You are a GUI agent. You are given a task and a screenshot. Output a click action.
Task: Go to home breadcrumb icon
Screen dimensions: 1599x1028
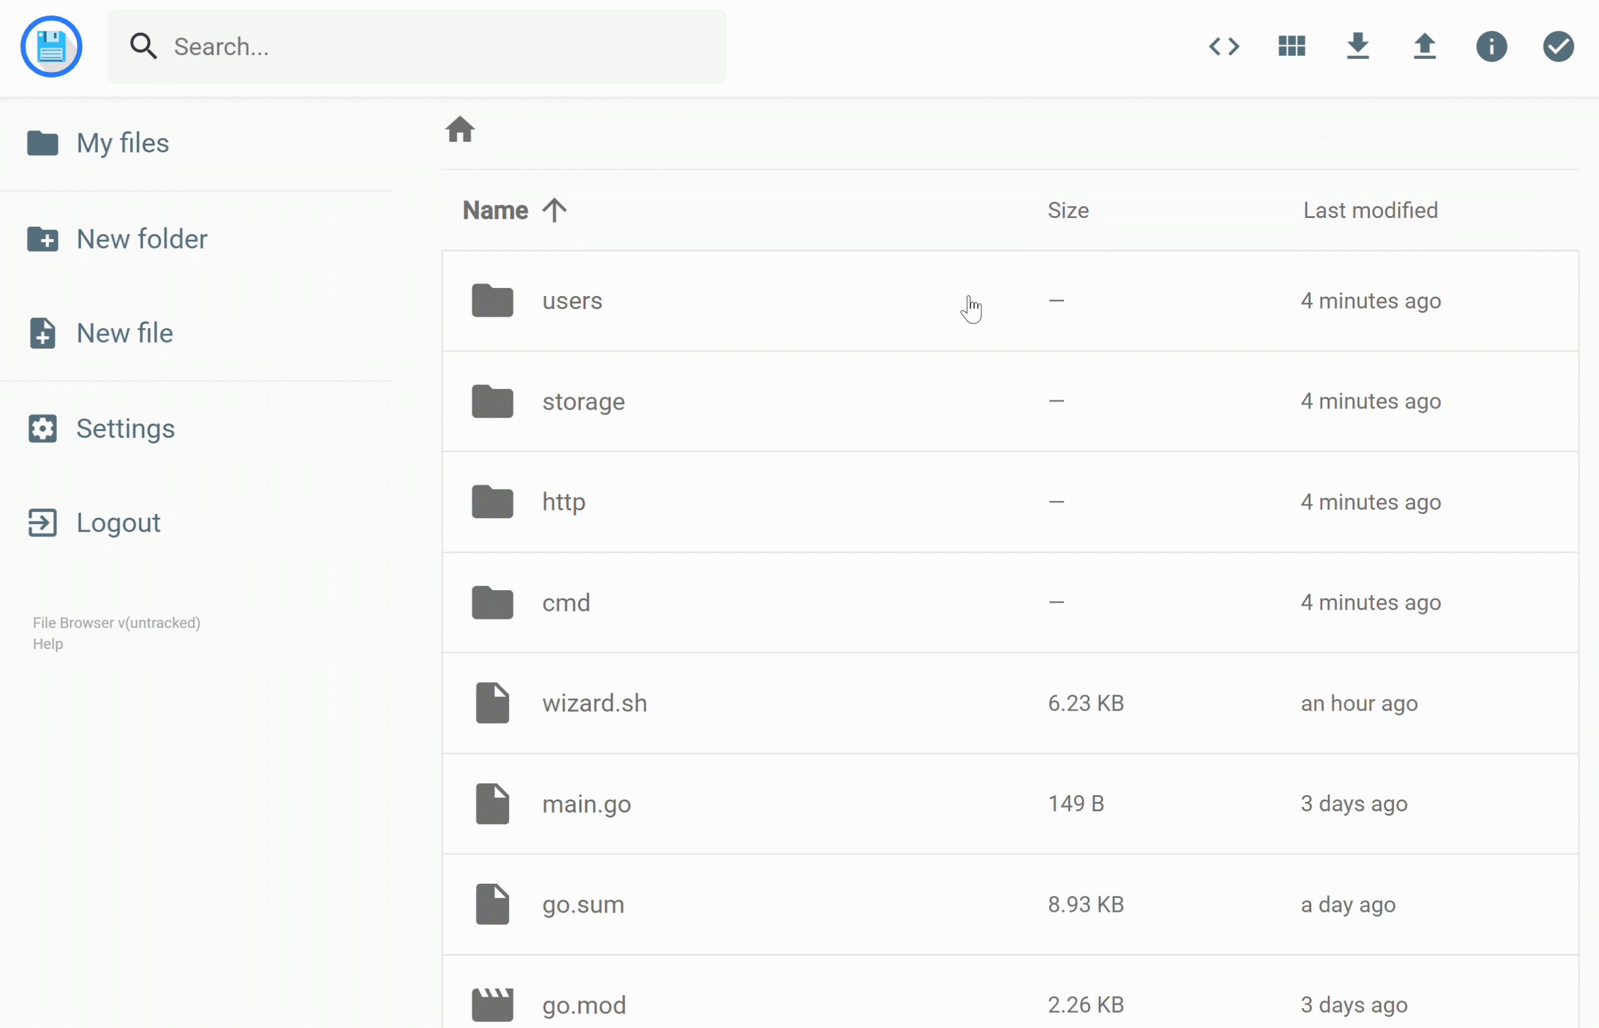click(x=460, y=129)
